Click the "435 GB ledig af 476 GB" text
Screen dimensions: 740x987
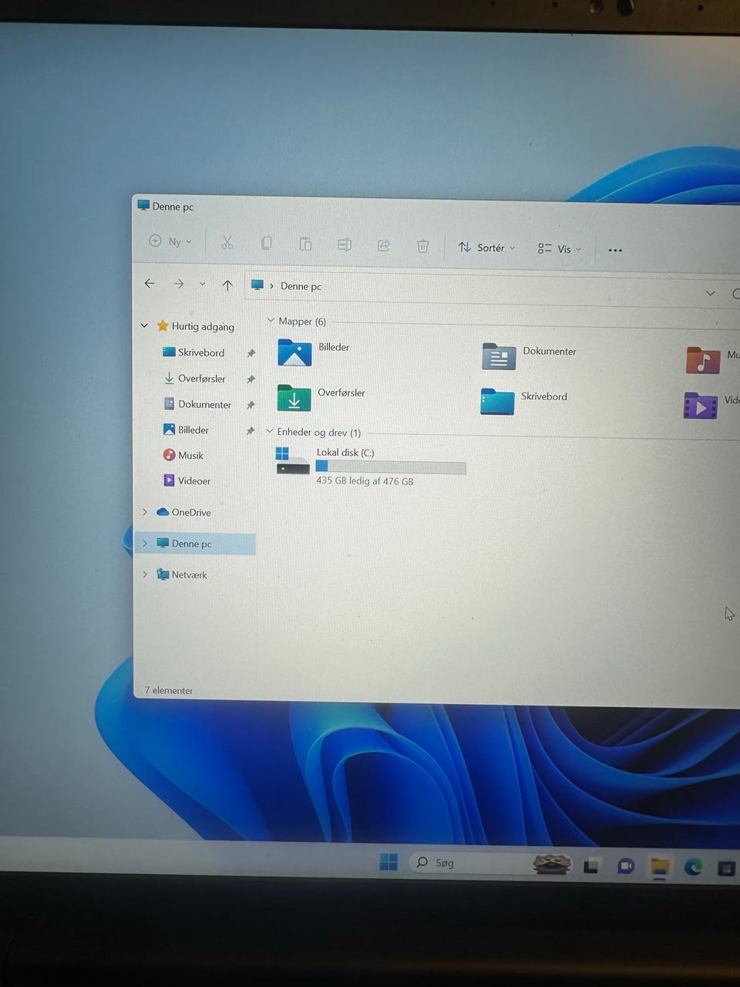coord(365,480)
